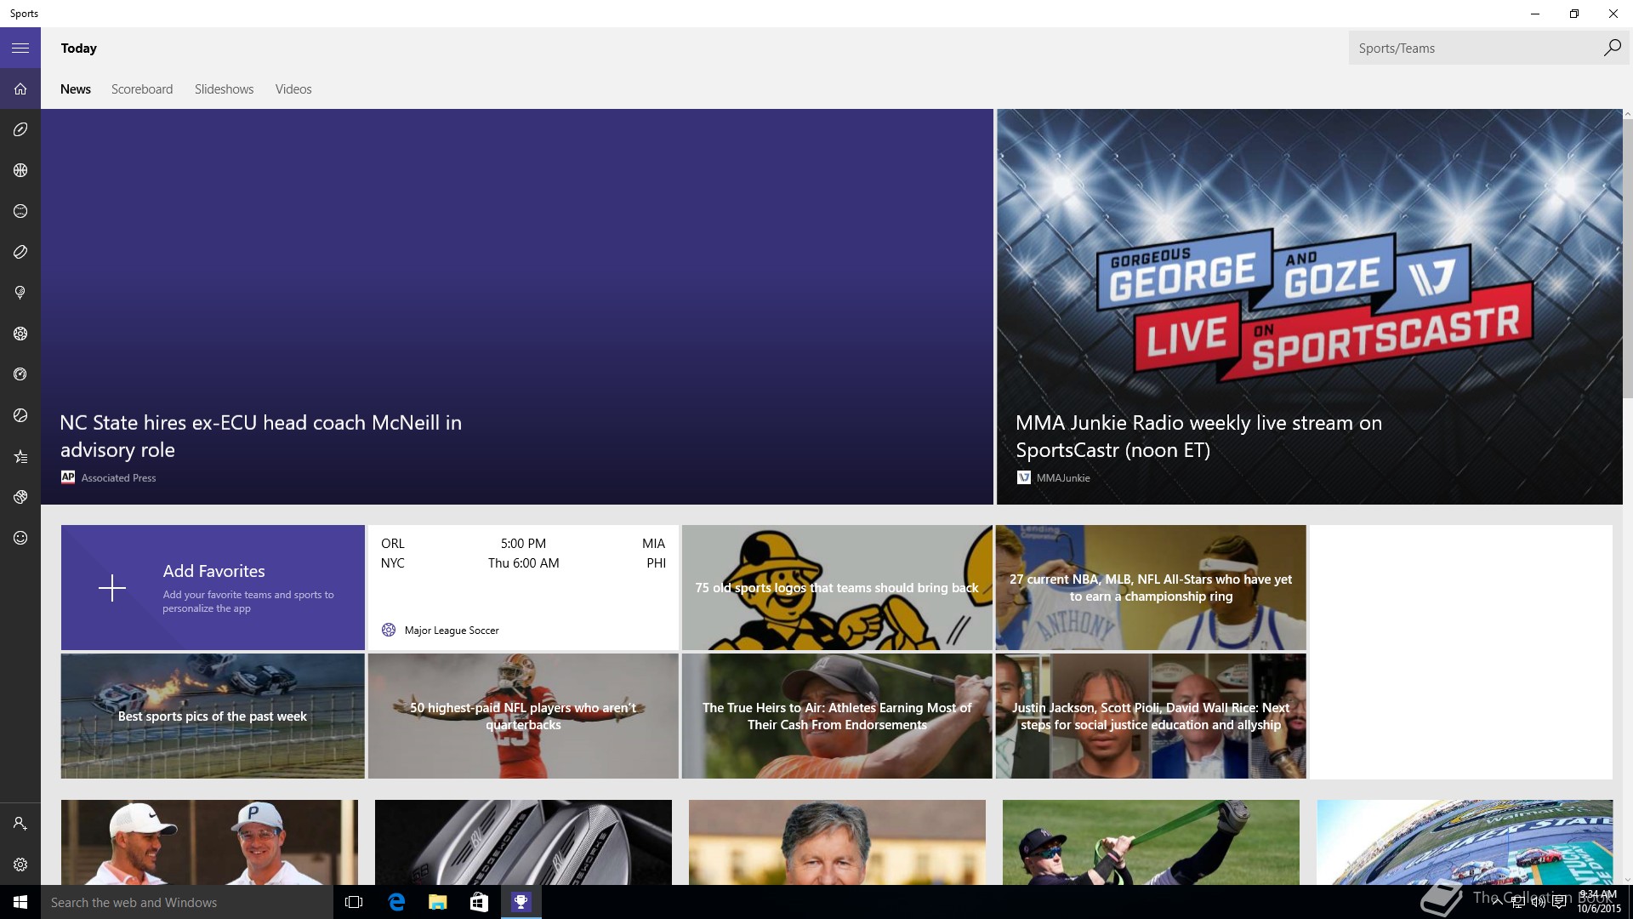
Task: Open File Explorer from the taskbar
Action: [x=438, y=902]
